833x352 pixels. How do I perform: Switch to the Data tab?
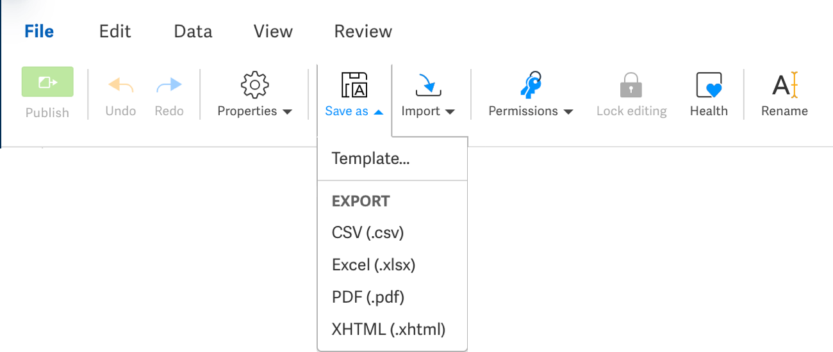(x=193, y=31)
